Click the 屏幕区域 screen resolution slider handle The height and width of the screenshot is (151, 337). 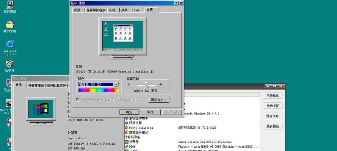[x=147, y=85]
